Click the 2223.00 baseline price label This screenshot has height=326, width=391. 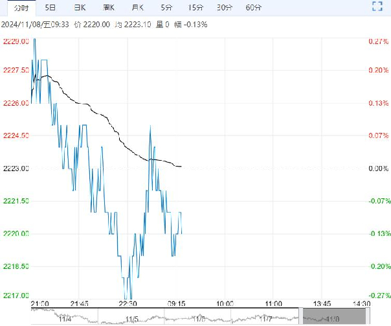16,169
